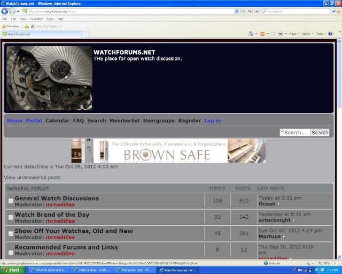Open the Memberlist link
The height and width of the screenshot is (274, 342).
click(125, 120)
